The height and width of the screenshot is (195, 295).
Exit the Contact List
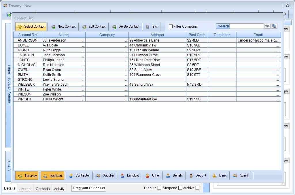[152, 27]
